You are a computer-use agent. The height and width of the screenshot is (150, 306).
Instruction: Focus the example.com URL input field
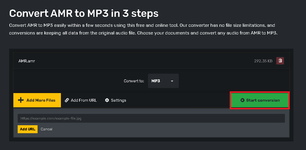coord(151,118)
